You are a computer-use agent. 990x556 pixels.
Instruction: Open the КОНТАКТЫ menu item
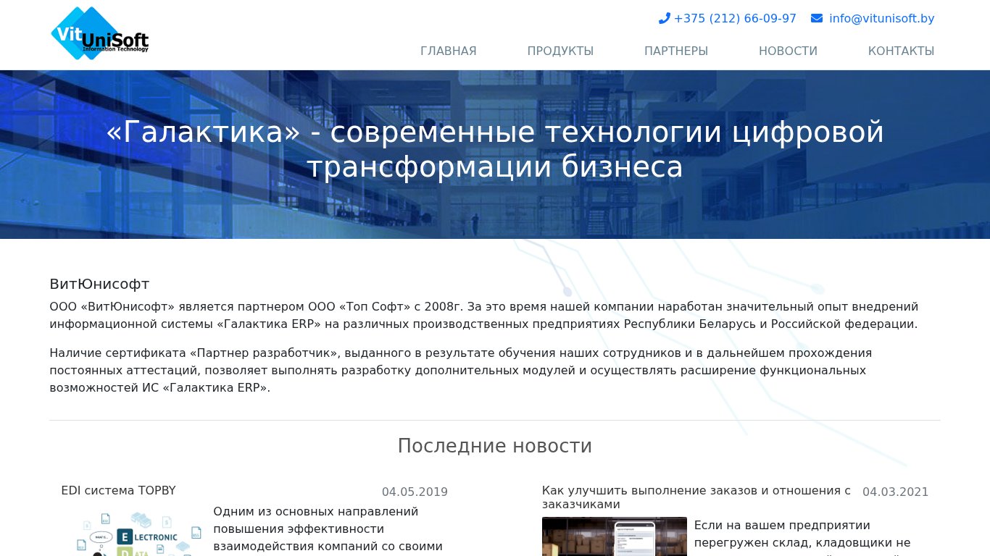901,51
